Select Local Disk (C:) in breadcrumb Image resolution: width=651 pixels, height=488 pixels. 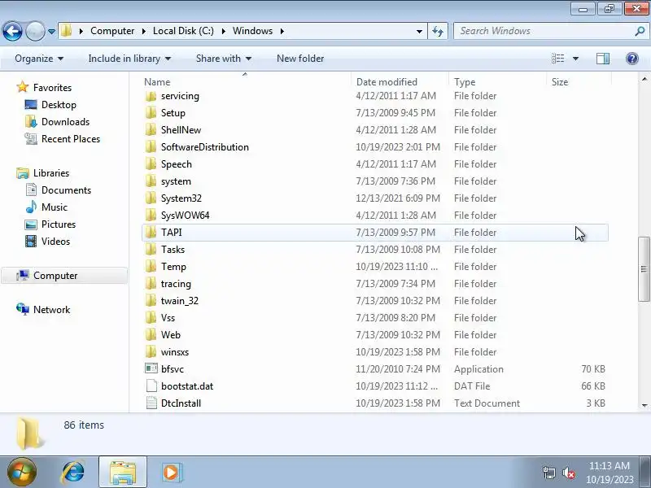click(183, 31)
